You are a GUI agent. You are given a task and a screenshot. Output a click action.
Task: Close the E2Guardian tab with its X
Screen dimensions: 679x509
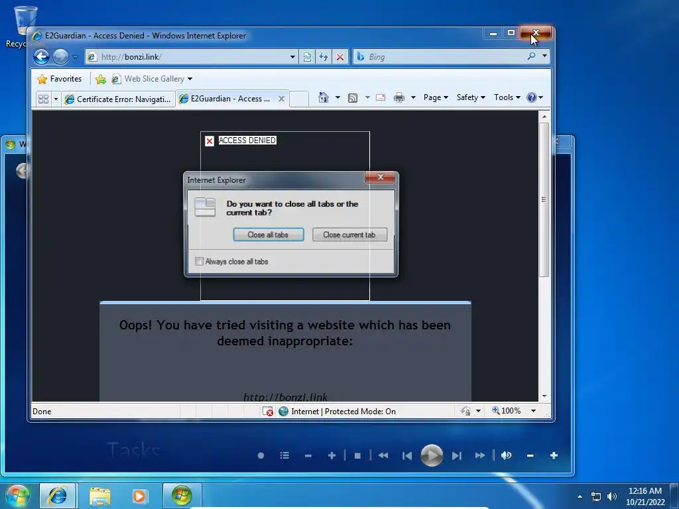click(281, 99)
